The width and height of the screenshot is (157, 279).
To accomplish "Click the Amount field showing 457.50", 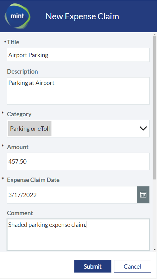I will coord(78,161).
